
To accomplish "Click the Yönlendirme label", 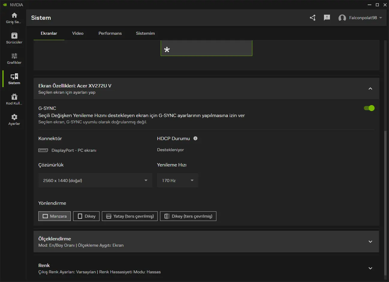I will click(x=52, y=203).
